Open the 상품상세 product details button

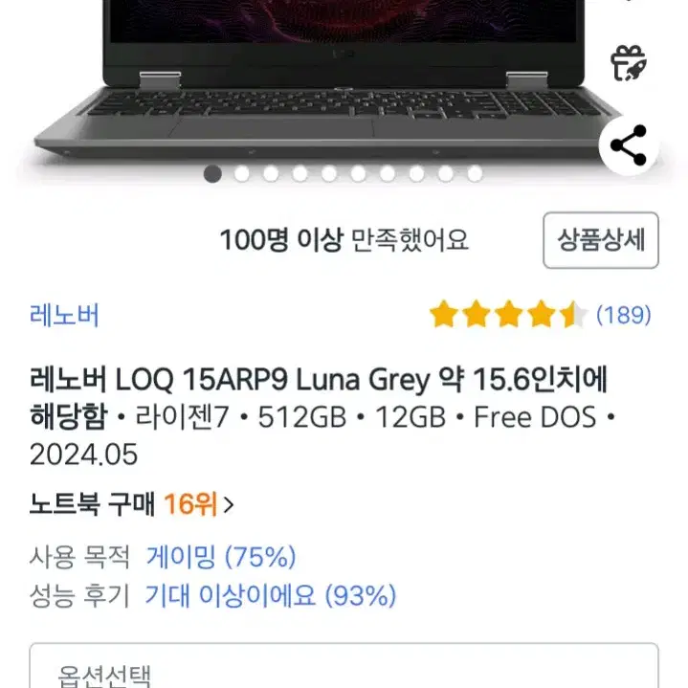pos(601,240)
